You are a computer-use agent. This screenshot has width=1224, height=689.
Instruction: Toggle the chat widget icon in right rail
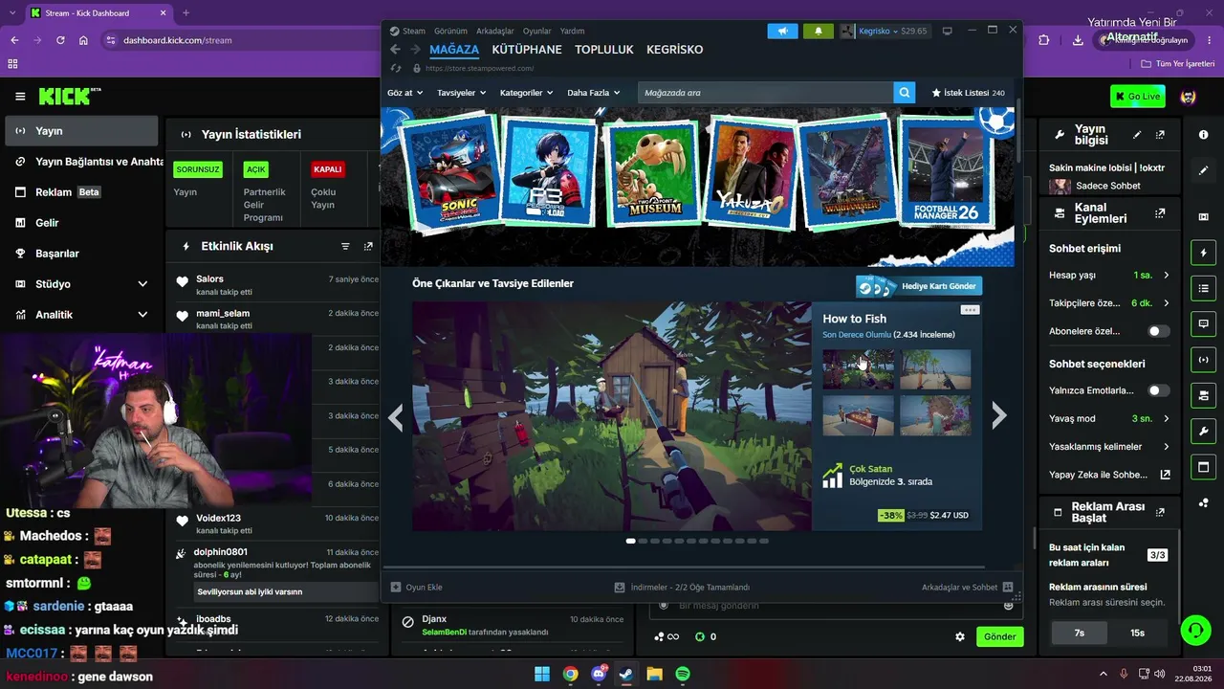click(x=1203, y=324)
